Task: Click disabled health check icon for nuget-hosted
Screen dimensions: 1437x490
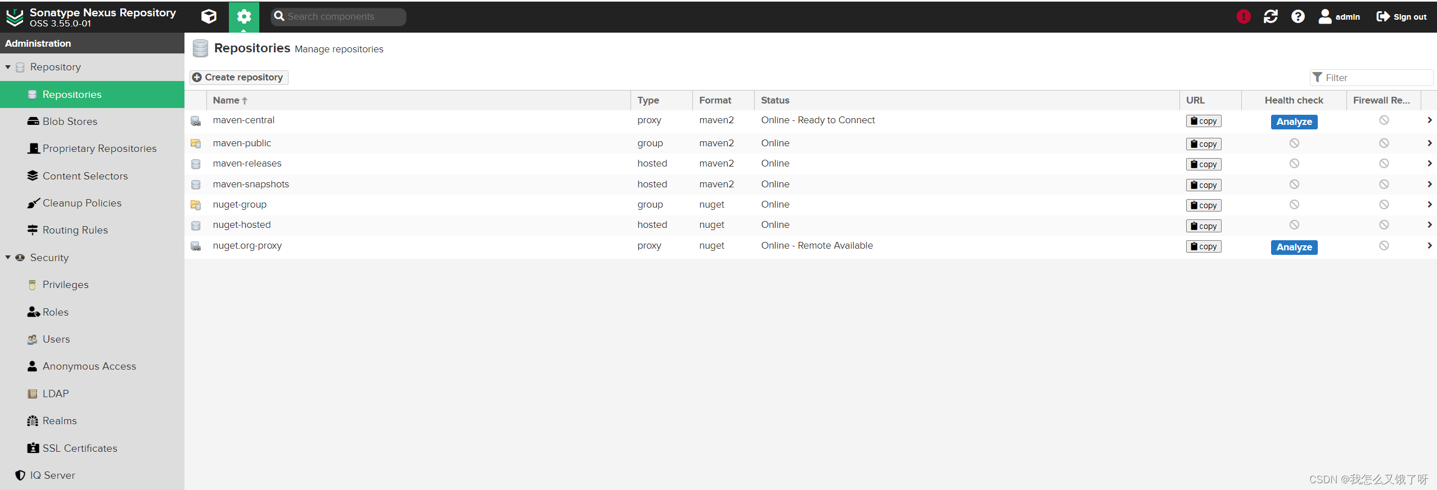Action: [x=1294, y=225]
